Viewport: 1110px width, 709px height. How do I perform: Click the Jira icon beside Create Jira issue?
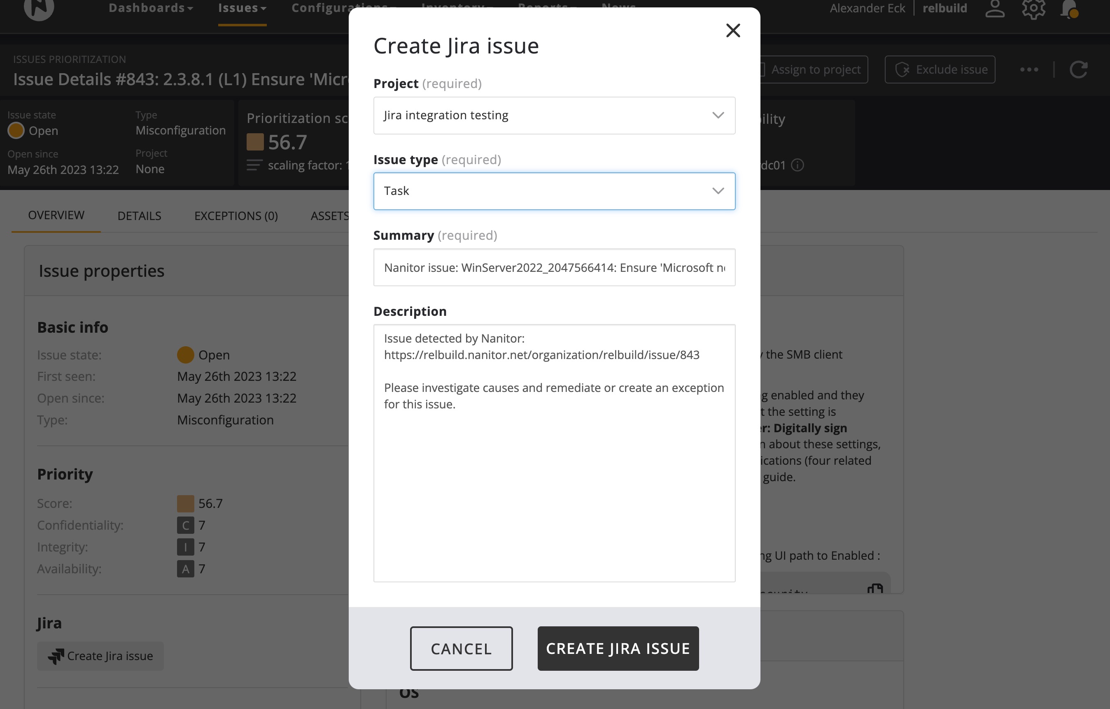[x=56, y=656]
